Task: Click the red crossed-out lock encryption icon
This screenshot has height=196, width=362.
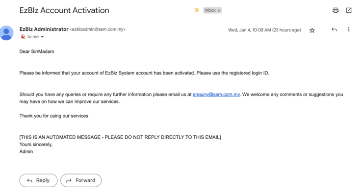Action: click(x=23, y=37)
